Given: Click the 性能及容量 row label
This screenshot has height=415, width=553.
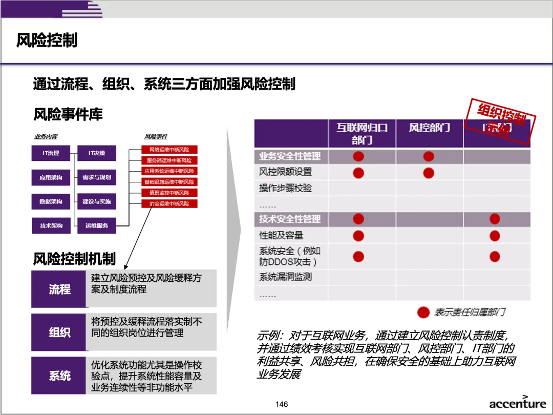Looking at the screenshot, I should pyautogui.click(x=282, y=235).
